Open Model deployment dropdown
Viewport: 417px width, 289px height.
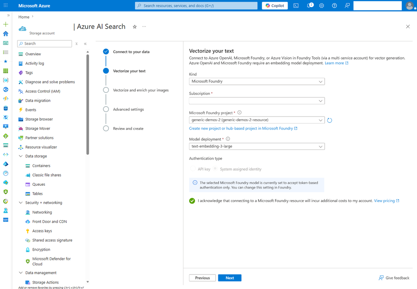pos(257,147)
